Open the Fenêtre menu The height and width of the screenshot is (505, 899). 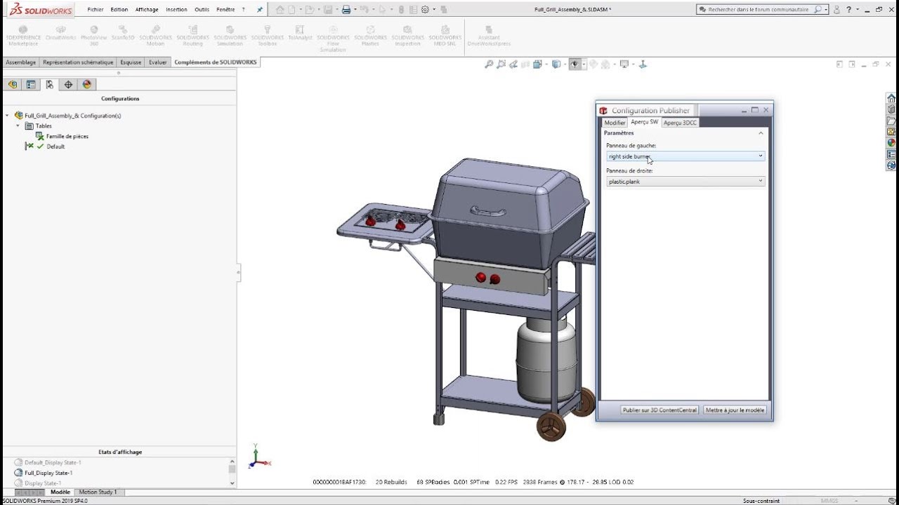pos(225,10)
